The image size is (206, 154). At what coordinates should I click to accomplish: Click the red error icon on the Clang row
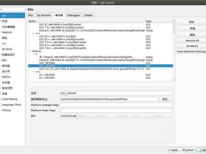41,57
